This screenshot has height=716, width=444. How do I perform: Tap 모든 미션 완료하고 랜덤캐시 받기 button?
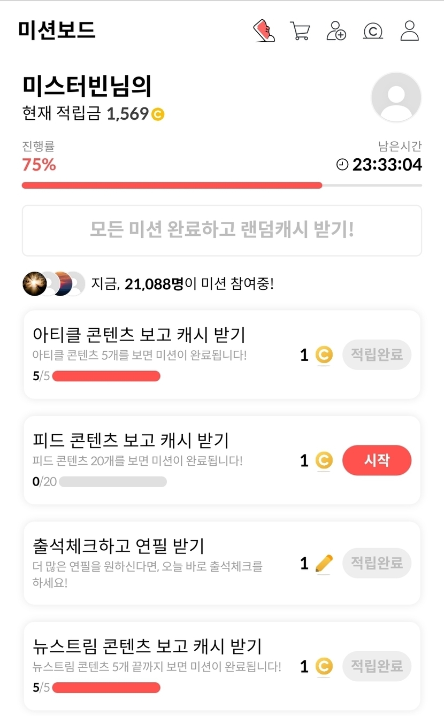point(222,230)
